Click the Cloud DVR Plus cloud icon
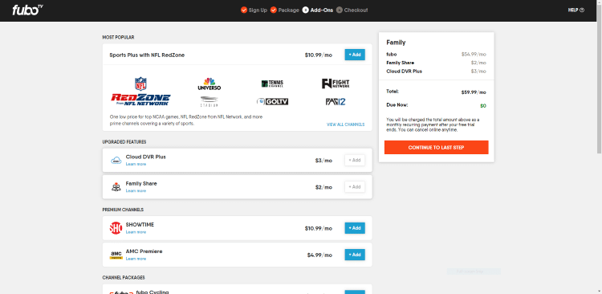Screen dimensions: 602x294 pos(116,161)
